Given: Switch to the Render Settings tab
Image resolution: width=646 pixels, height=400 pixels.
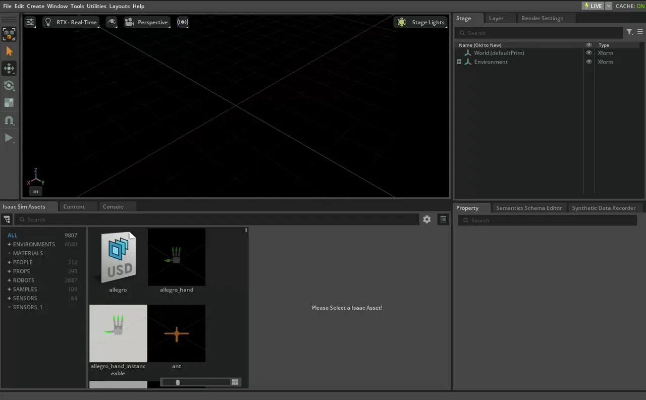Looking at the screenshot, I should pyautogui.click(x=542, y=18).
